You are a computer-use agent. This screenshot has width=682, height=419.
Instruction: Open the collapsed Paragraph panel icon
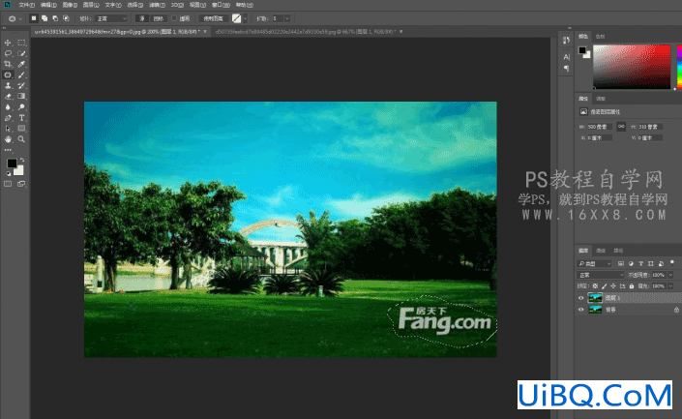click(x=566, y=69)
